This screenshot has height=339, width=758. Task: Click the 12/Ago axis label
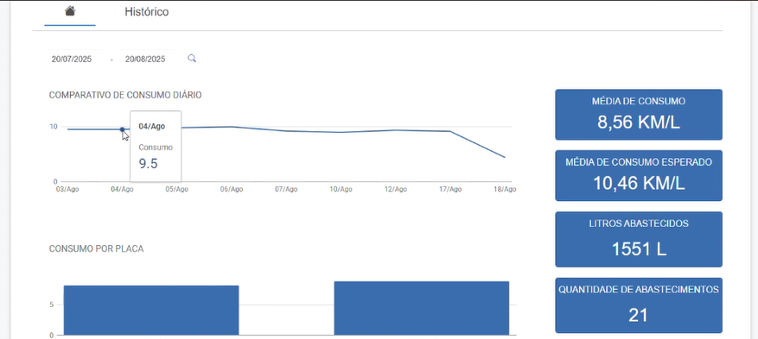396,190
